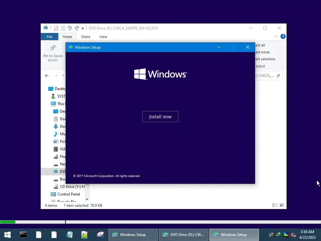Screen dimensions: 321x241
Task: Click the network tray icon
Action: [x=271, y=235]
